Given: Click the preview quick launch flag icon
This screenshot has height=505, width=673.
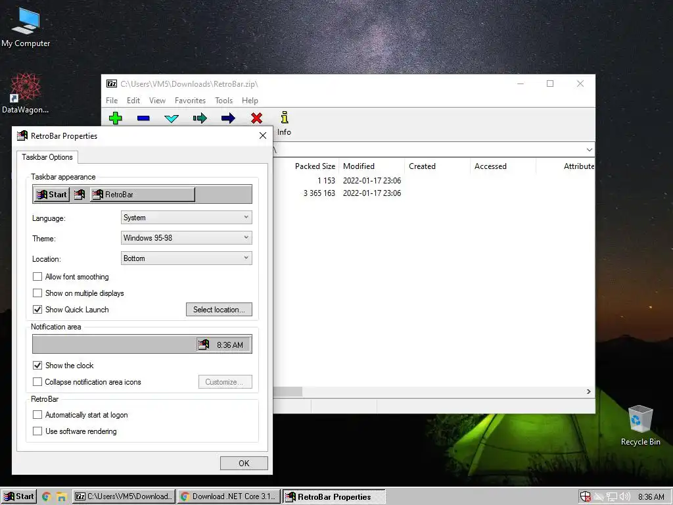Looking at the screenshot, I should [80, 195].
